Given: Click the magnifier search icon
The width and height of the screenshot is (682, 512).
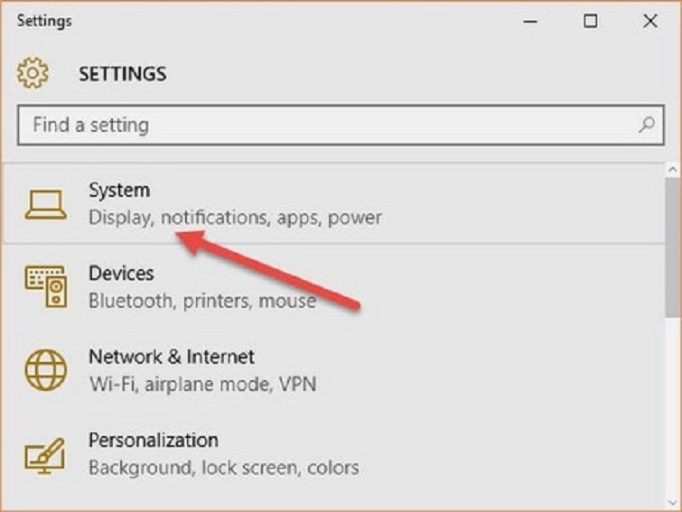Looking at the screenshot, I should (x=647, y=125).
